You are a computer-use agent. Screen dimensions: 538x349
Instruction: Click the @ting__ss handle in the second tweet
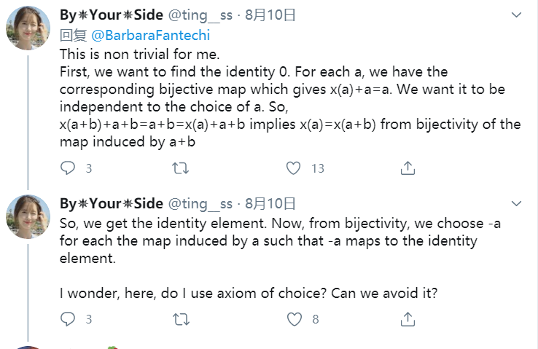point(200,203)
